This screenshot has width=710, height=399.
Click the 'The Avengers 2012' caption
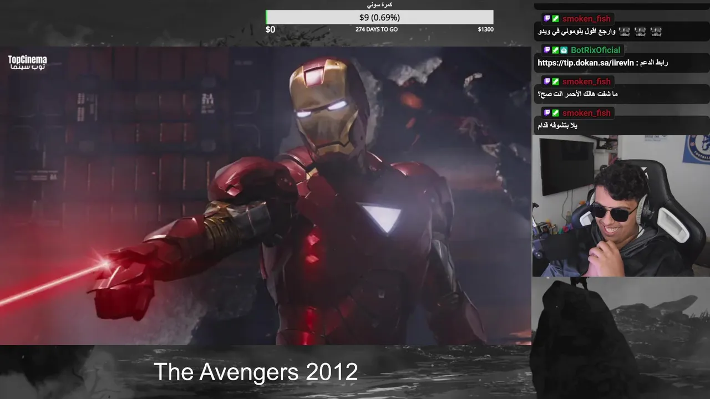(256, 372)
